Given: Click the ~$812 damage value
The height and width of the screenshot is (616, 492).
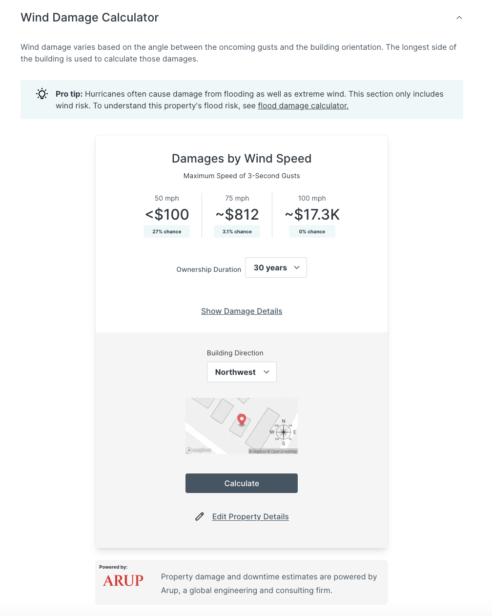Looking at the screenshot, I should click(x=237, y=214).
